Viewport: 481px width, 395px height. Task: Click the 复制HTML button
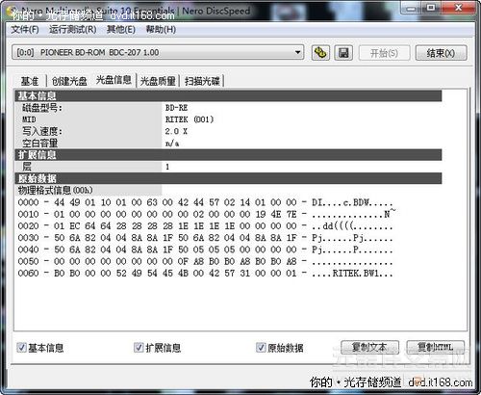[x=435, y=347]
